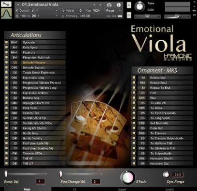Open the instrument info icon
The height and width of the screenshot is (191, 197).
point(119,5)
